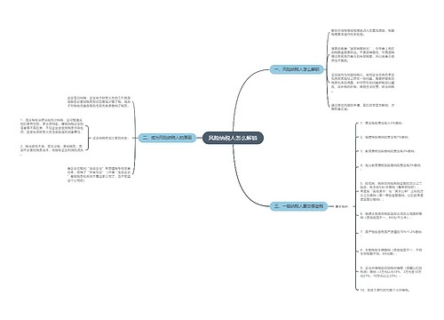Image resolution: width=444 pixels, height=320 pixels.
Task: Select branch node 一、风险纳税人怎么解除
Action: 297,69
